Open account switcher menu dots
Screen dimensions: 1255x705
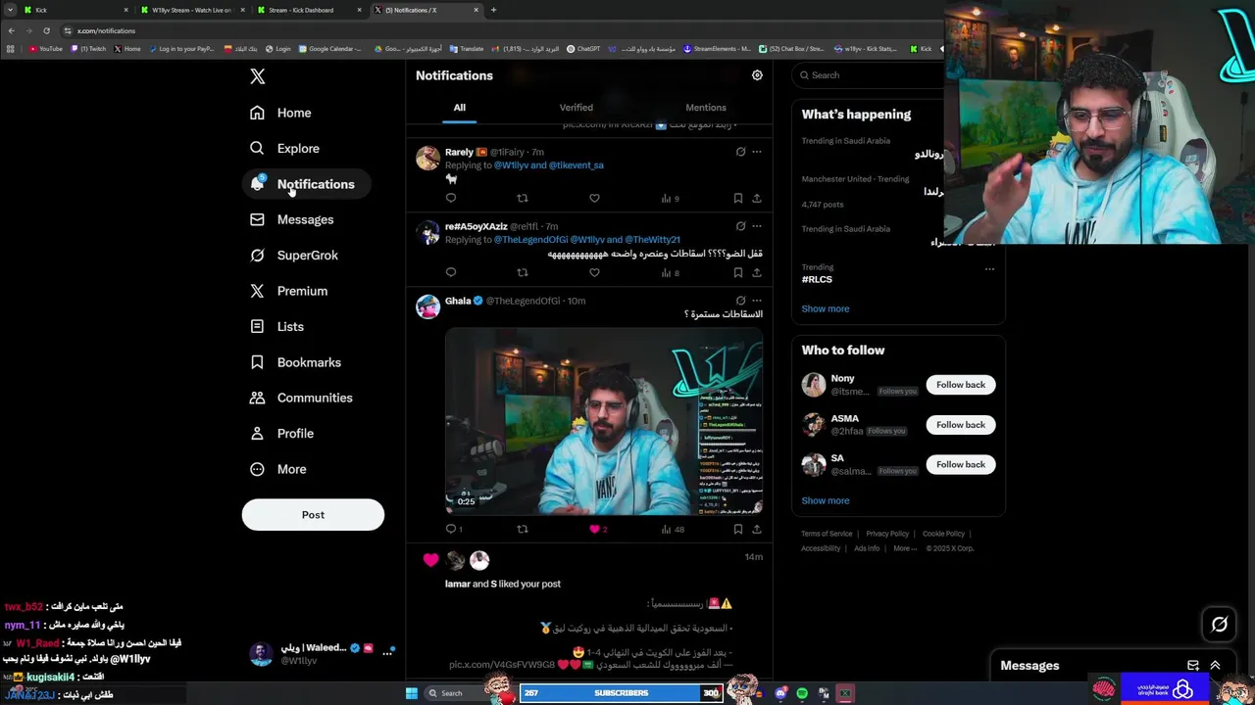(x=386, y=653)
